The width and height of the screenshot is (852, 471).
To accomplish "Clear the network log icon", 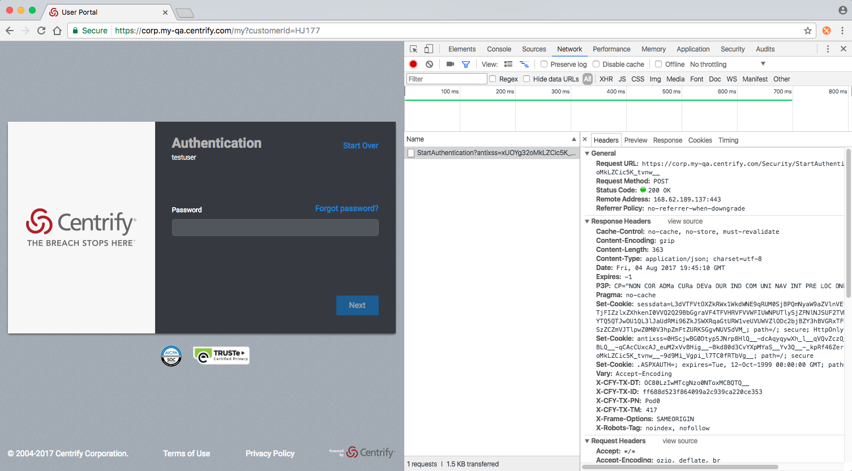I will click(430, 65).
